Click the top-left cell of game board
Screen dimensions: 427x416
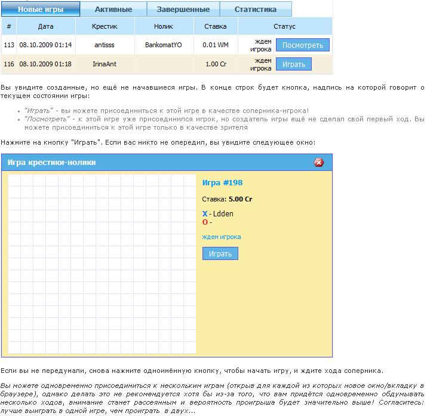(x=14, y=181)
